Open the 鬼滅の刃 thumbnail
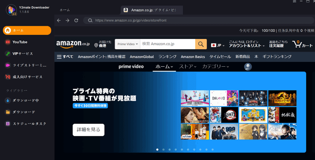This screenshot has width=315, height=160. (x=224, y=115)
